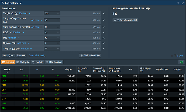The height and width of the screenshot is (112, 186).
Task: Click the star Thêm vào watchlist button
Action: click(125, 20)
